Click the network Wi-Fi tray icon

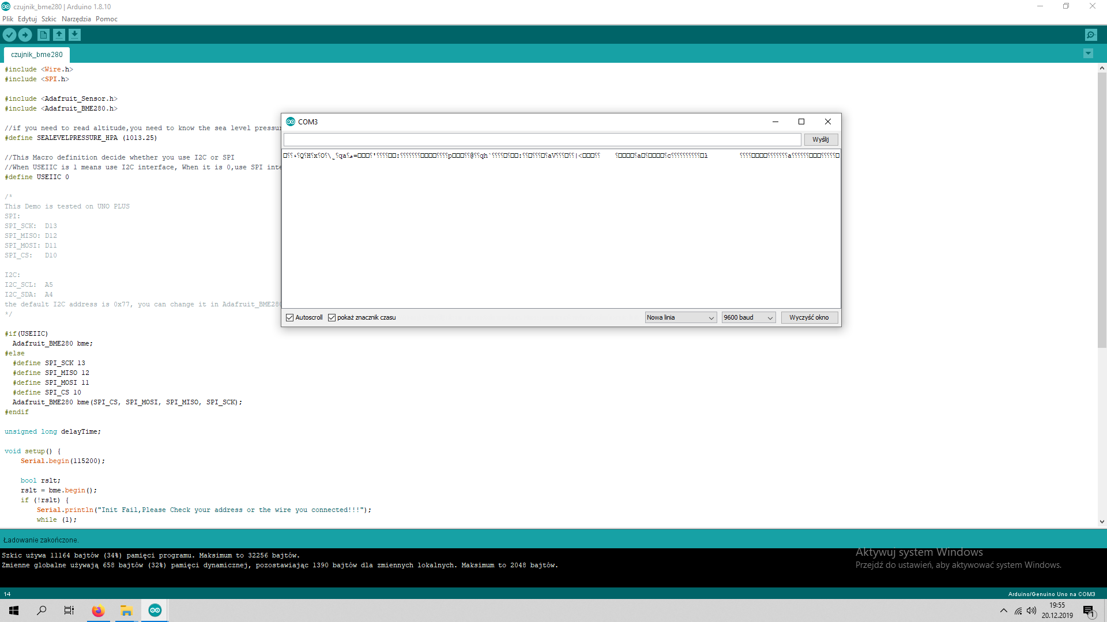pos(1018,610)
